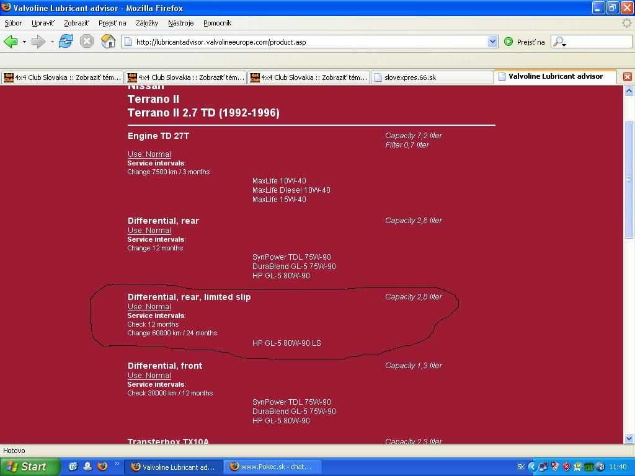The height and width of the screenshot is (476, 635).
Task: Open the SK keyboard language indicator
Action: [521, 467]
